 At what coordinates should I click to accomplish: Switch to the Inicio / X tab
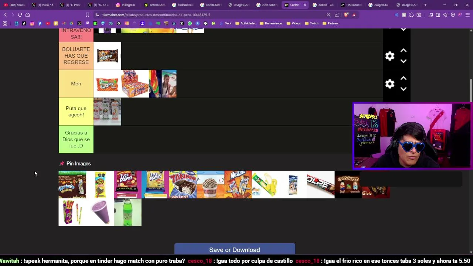pos(42,5)
